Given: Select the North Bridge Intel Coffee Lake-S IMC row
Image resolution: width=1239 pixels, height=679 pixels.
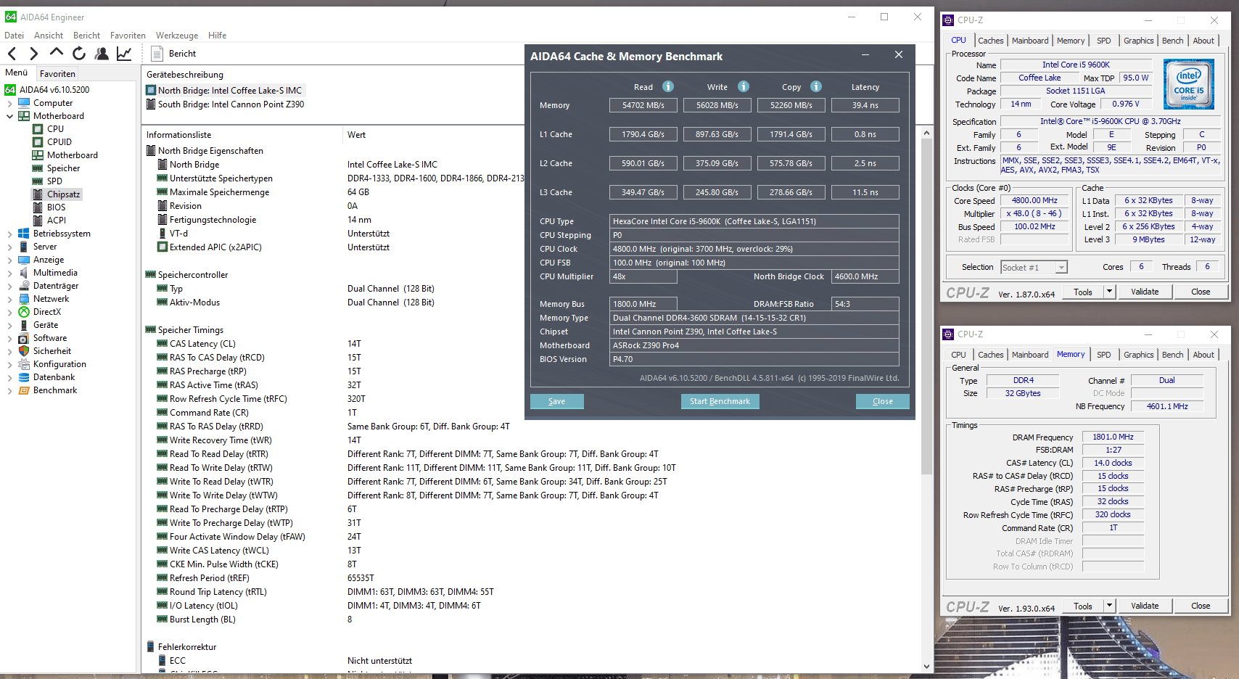Looking at the screenshot, I should tap(225, 91).
